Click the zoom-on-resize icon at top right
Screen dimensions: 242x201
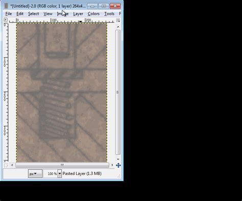pyautogui.click(x=118, y=20)
